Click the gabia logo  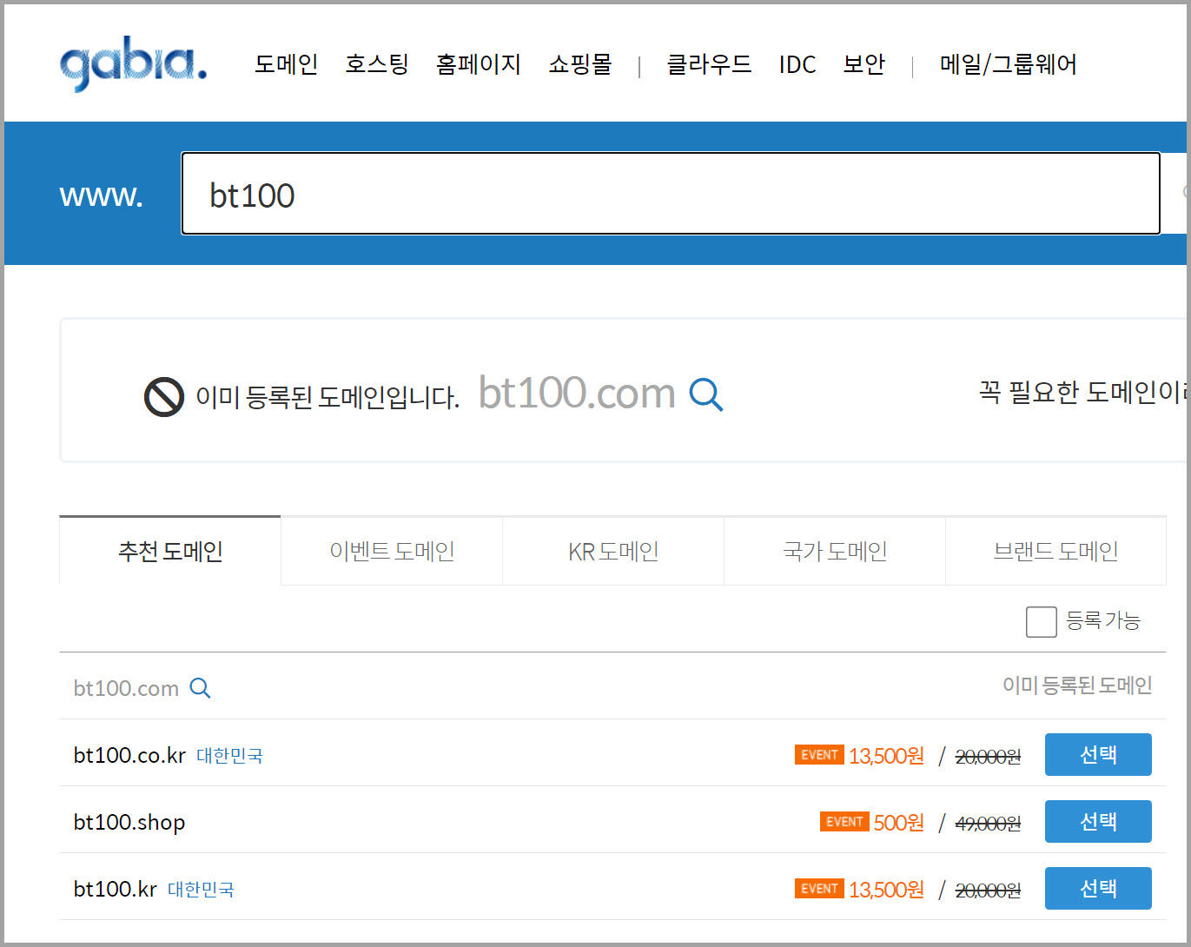[x=133, y=66]
